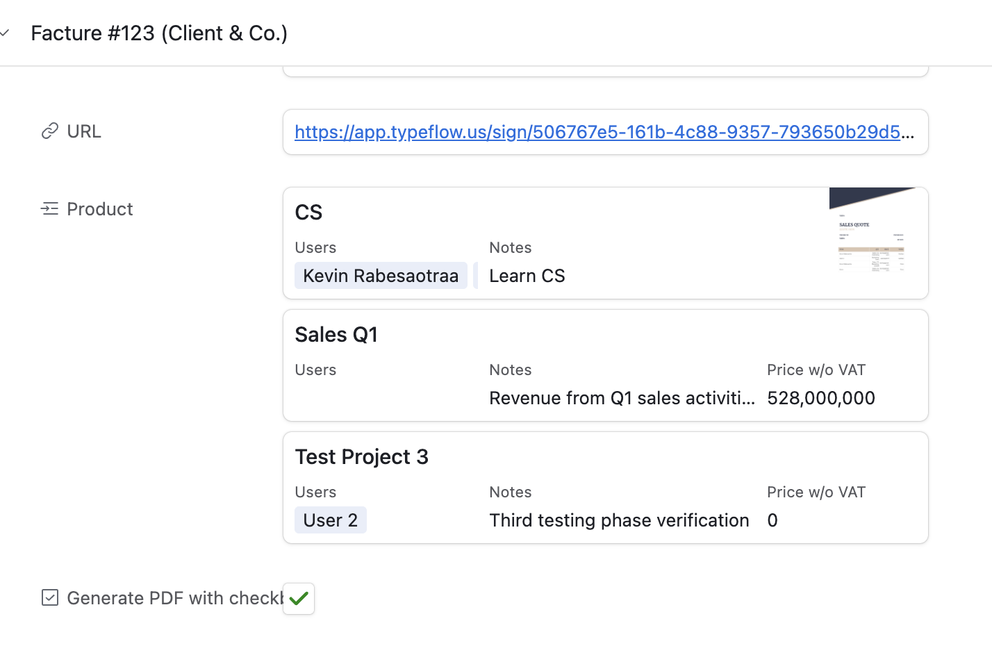The width and height of the screenshot is (992, 646).
Task: Select the User 2 chip
Action: 330,520
